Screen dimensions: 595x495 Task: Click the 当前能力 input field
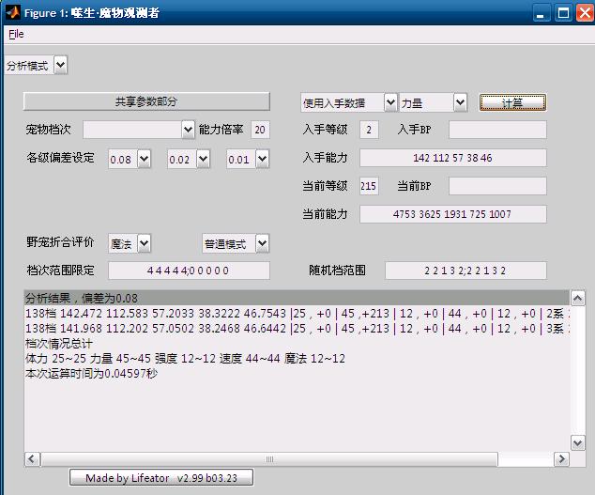(x=452, y=214)
